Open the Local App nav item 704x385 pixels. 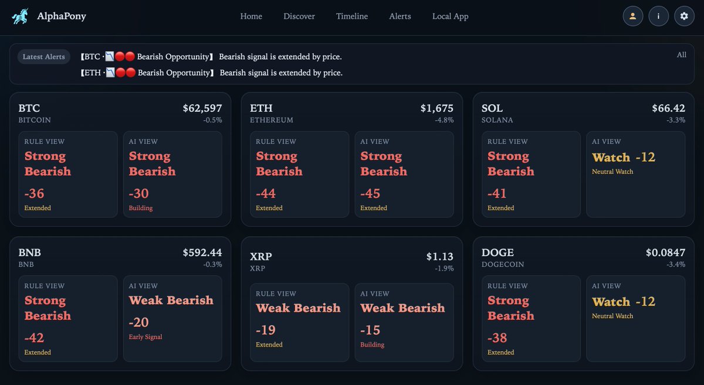(x=451, y=16)
